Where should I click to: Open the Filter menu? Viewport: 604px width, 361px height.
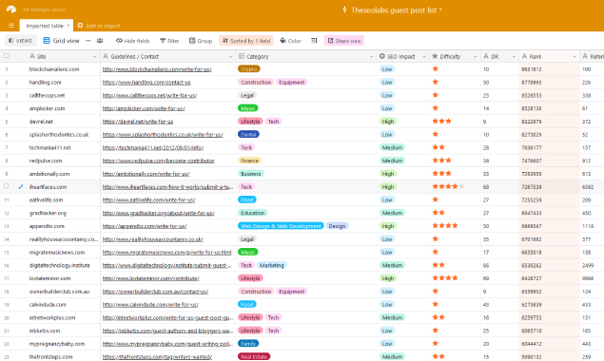169,41
